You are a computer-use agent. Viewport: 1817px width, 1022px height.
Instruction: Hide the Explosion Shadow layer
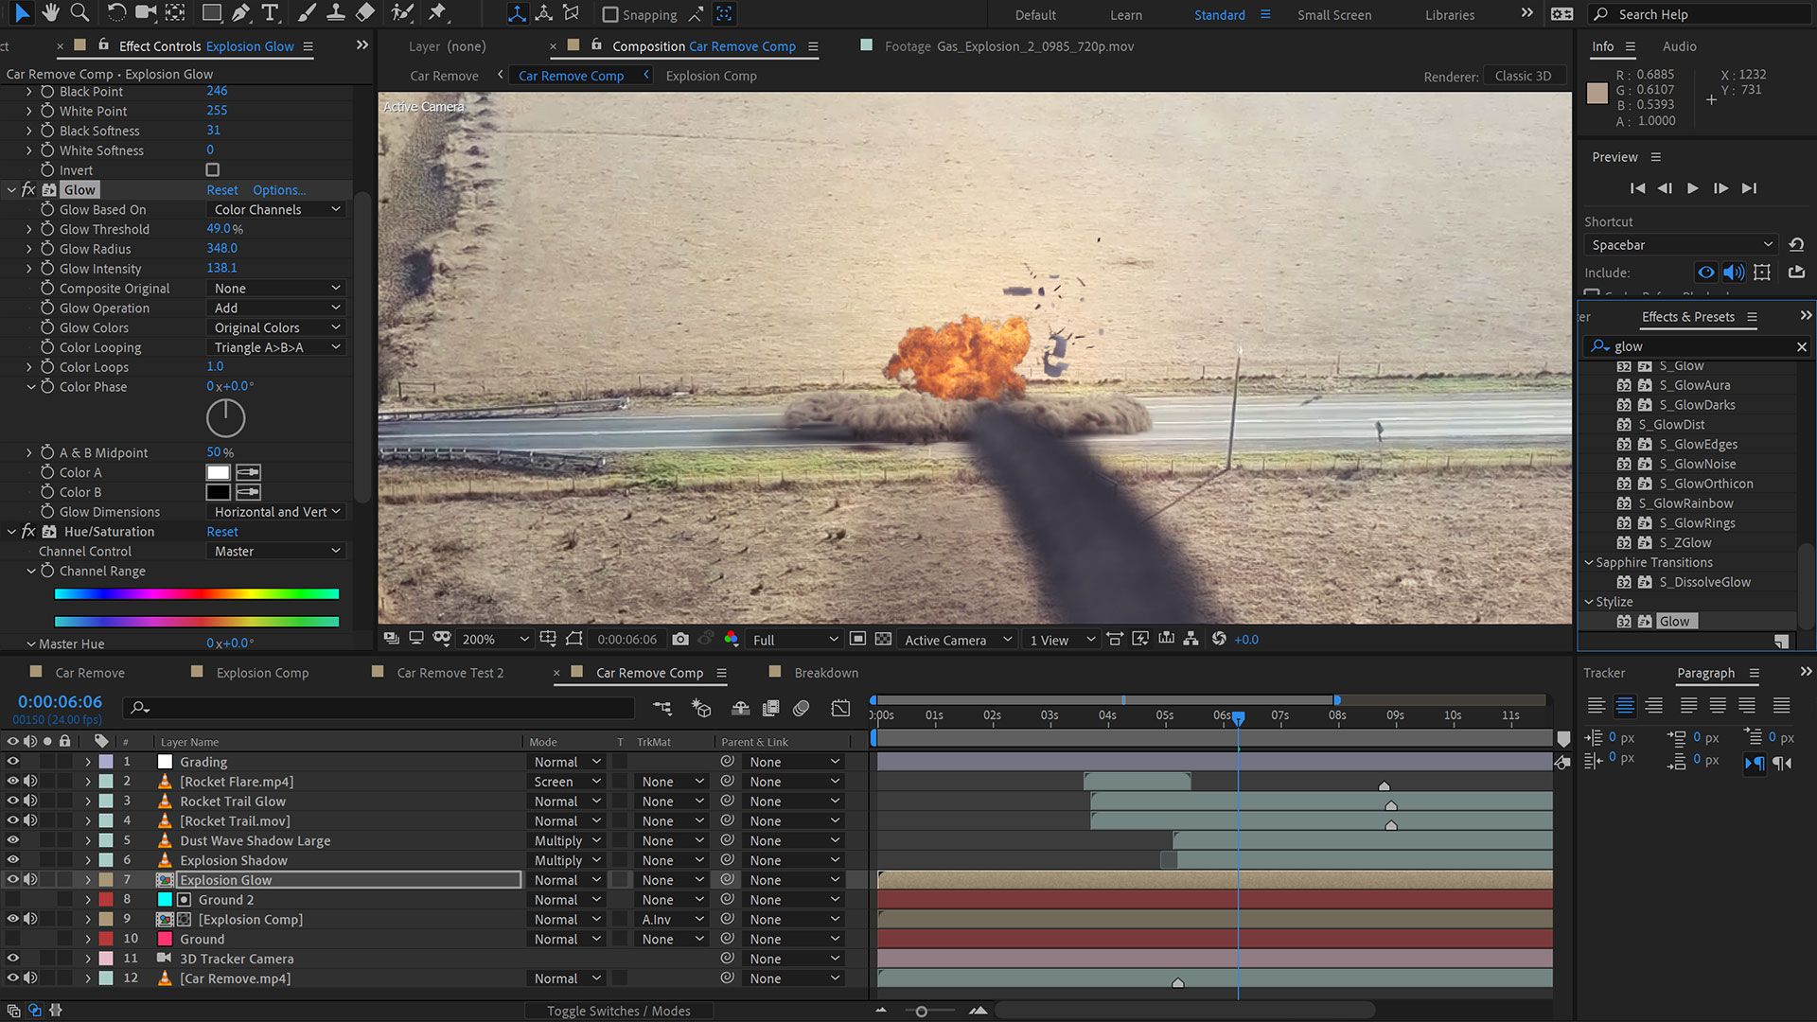pos(13,860)
